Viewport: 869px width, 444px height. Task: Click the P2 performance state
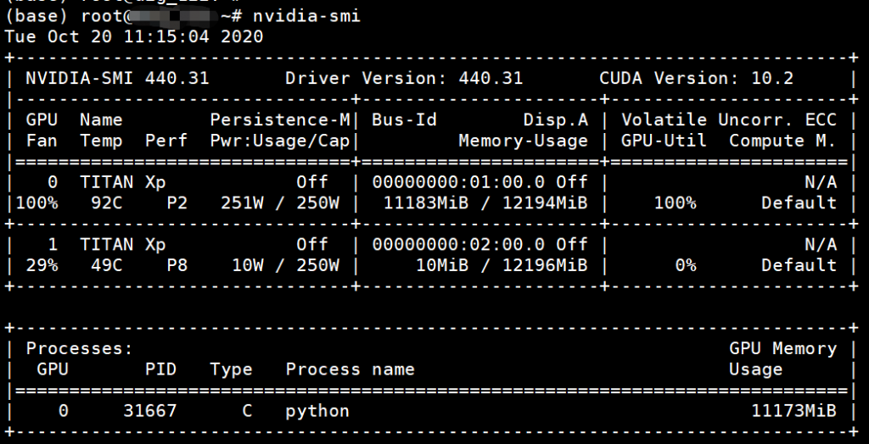[x=154, y=203]
